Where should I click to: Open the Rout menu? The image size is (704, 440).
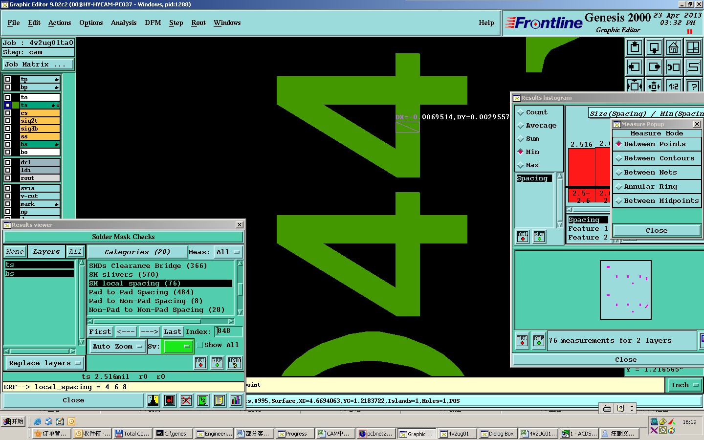pos(198,23)
